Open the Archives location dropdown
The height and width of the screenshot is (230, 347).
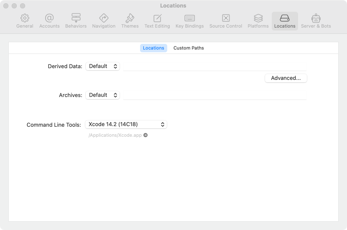pyautogui.click(x=103, y=95)
